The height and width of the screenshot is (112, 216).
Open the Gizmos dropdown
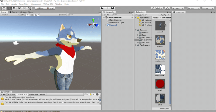tap(62, 15)
